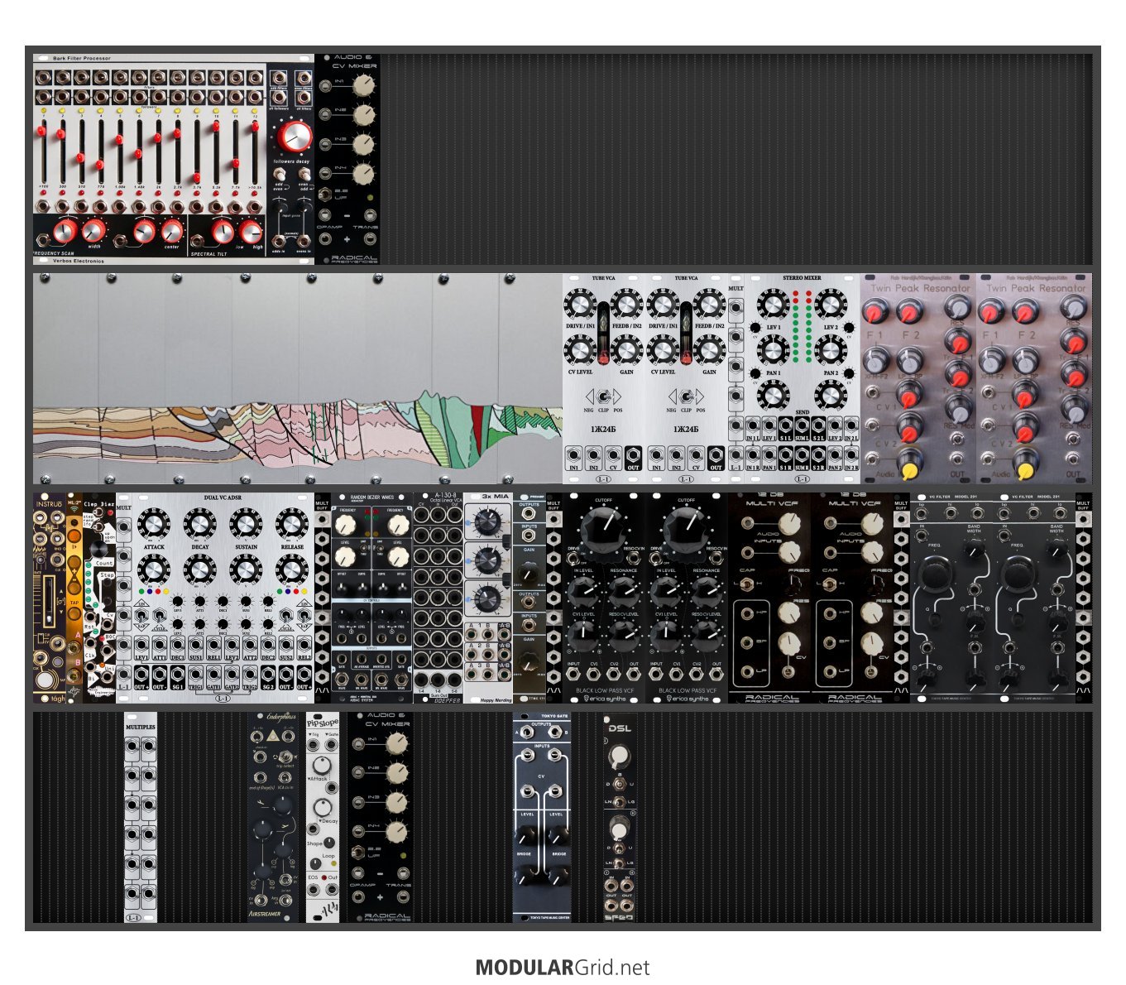Click the Bark Filter evens in jack
Viewport: 1126px width, 985px height.
(304, 243)
